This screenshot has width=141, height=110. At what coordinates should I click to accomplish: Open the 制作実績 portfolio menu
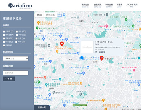click(109, 6)
